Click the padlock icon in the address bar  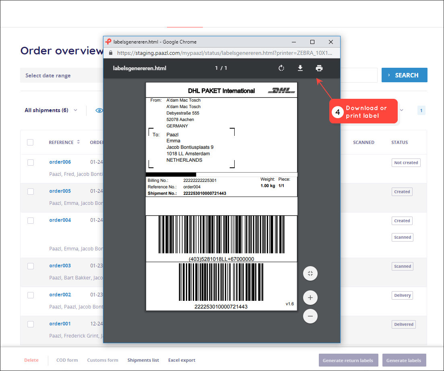pyautogui.click(x=111, y=53)
